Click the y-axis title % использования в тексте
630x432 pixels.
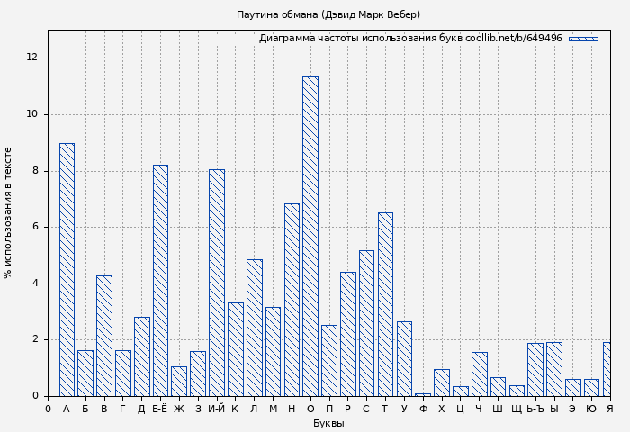coord(9,212)
